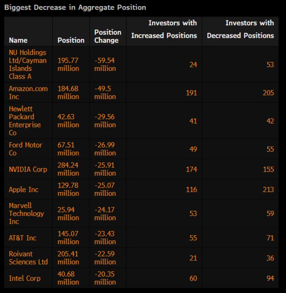The image size is (286, 293).
Task: Select the -23.43 million change cell
Action: click(105, 238)
